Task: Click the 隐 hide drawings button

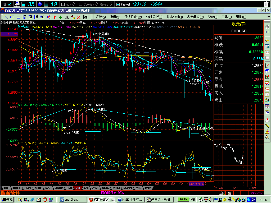Action: point(85,17)
